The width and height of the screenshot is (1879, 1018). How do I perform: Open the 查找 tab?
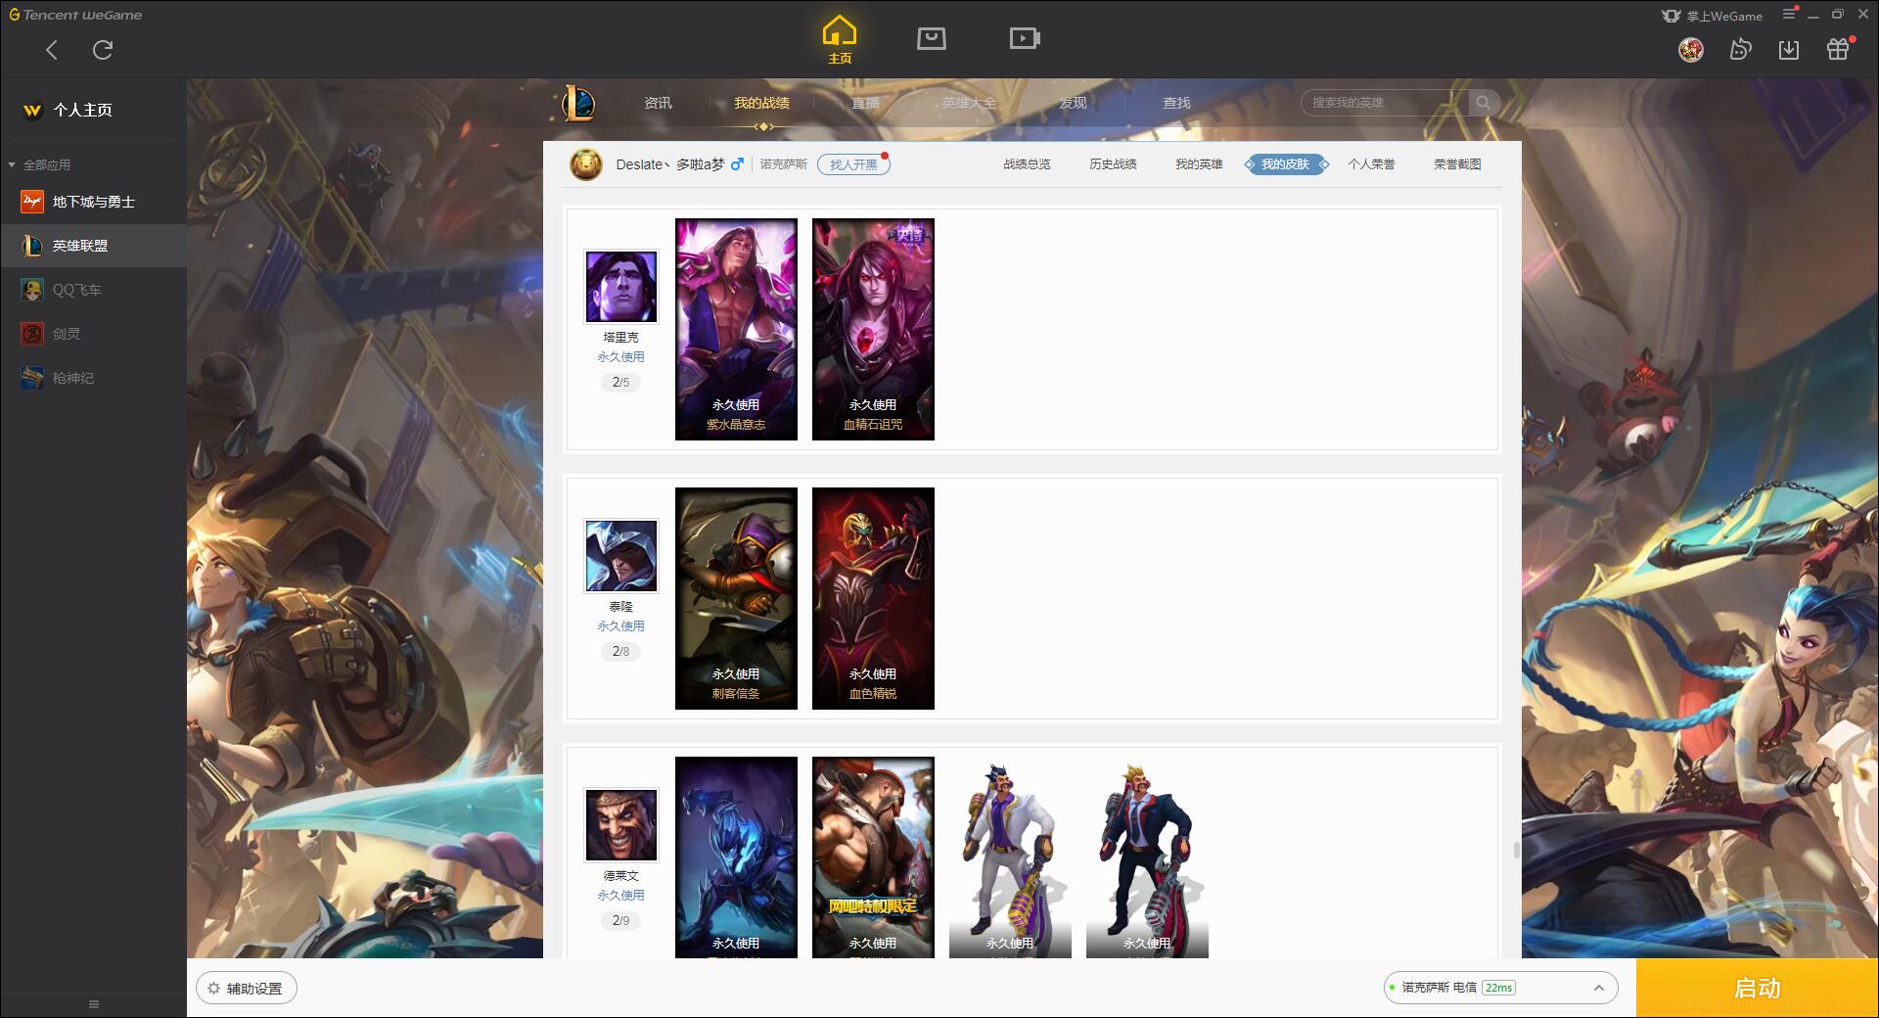1176,103
